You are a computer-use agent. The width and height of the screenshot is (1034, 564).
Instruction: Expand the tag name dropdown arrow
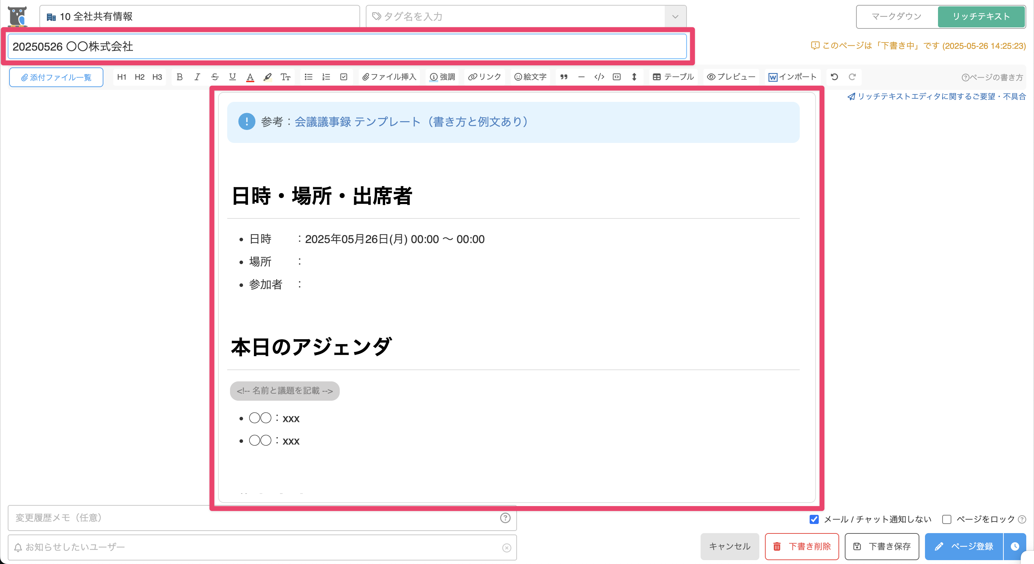coord(675,17)
